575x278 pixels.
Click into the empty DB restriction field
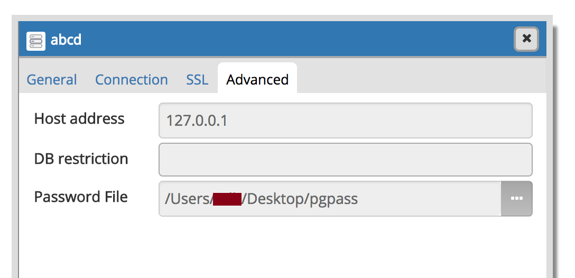(345, 159)
